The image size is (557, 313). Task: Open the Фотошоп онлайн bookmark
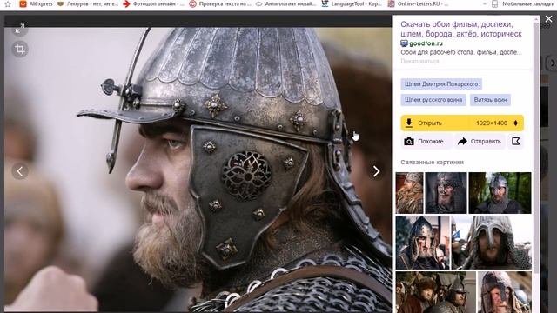(153, 3)
